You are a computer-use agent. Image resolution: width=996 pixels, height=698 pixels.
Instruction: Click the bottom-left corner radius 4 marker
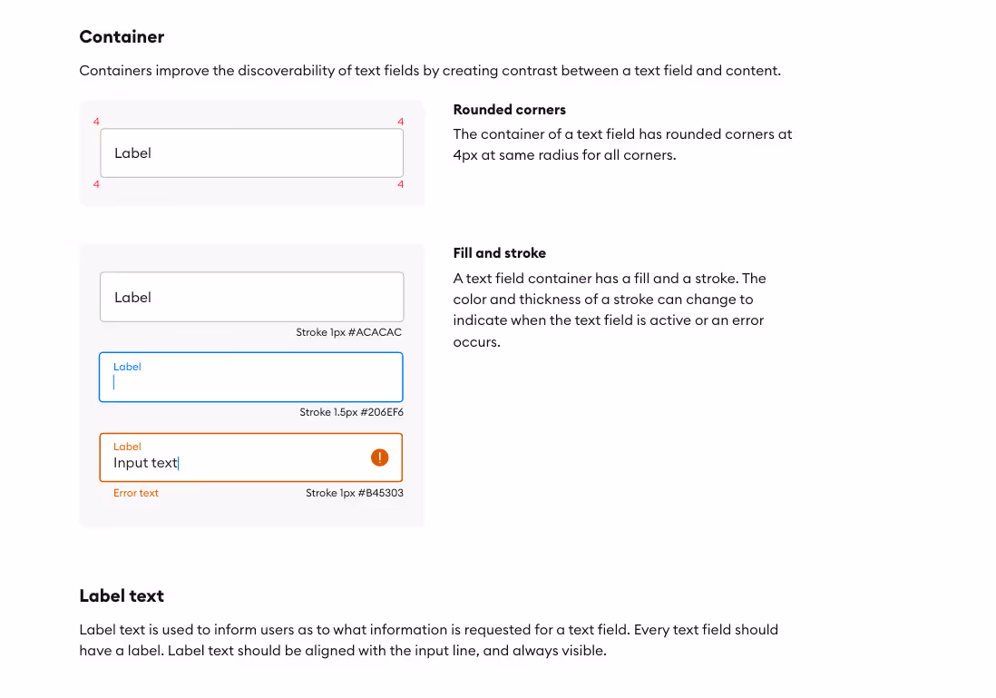click(x=96, y=184)
